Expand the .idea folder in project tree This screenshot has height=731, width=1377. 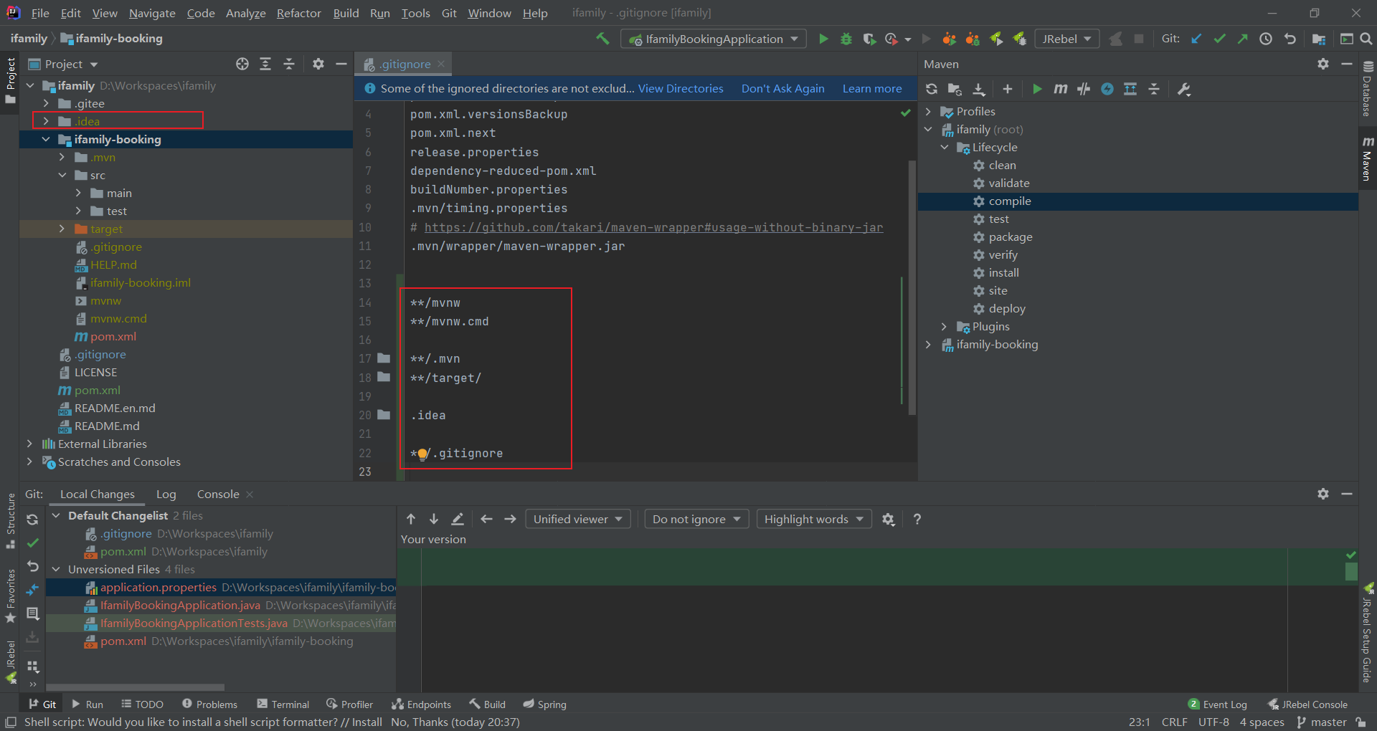47,121
